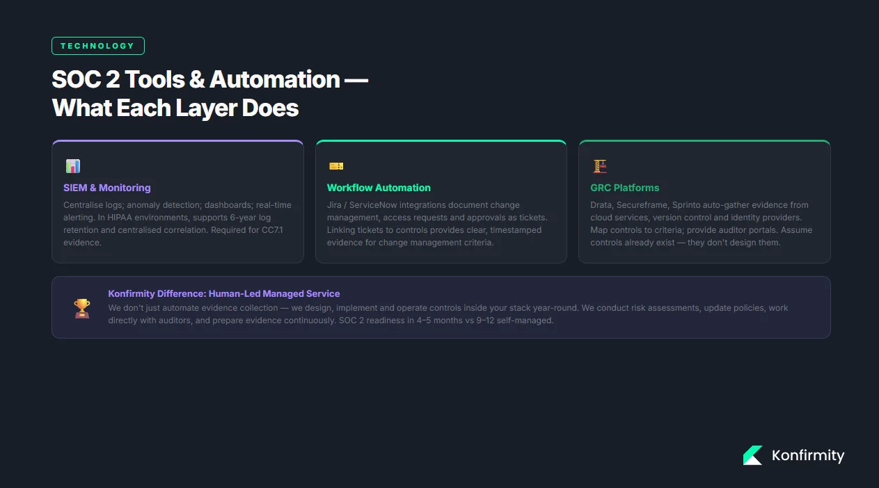Viewport: 879px width, 488px height.
Task: Click the bar chart icon above SIEM & Monitoring
Action: [72, 165]
